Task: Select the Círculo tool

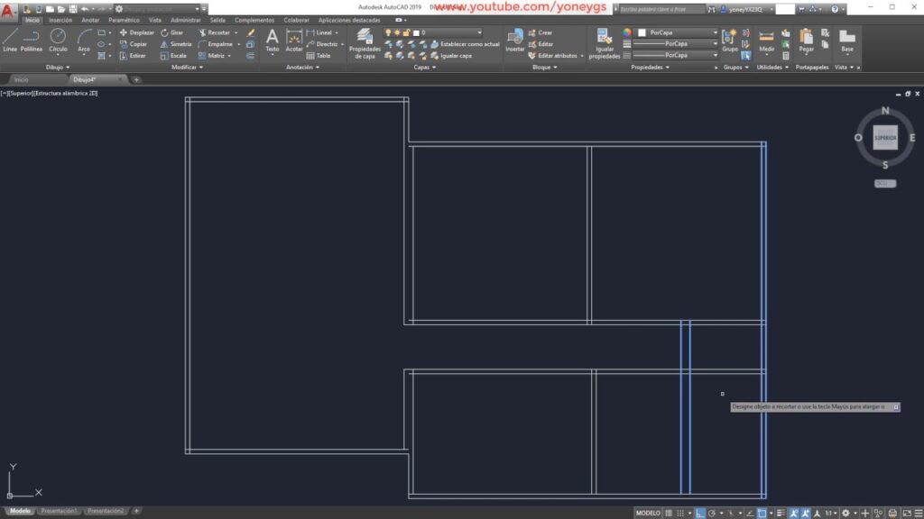Action: coord(58,40)
